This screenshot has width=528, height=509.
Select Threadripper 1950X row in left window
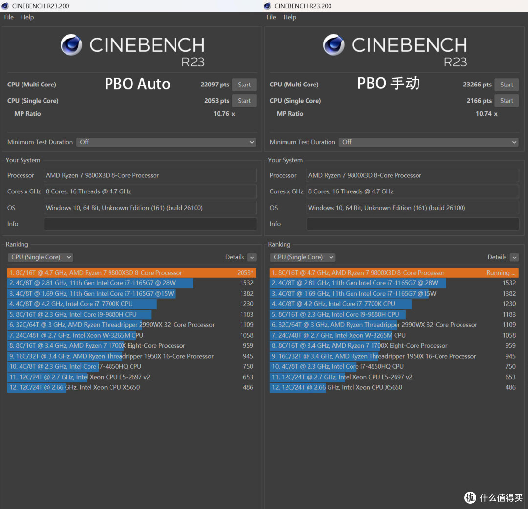[x=132, y=356]
